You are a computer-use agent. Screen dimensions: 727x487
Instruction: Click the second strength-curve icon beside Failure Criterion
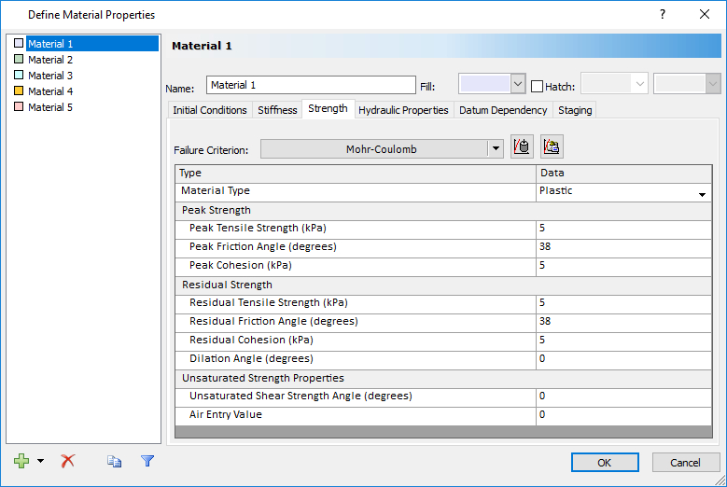(552, 147)
